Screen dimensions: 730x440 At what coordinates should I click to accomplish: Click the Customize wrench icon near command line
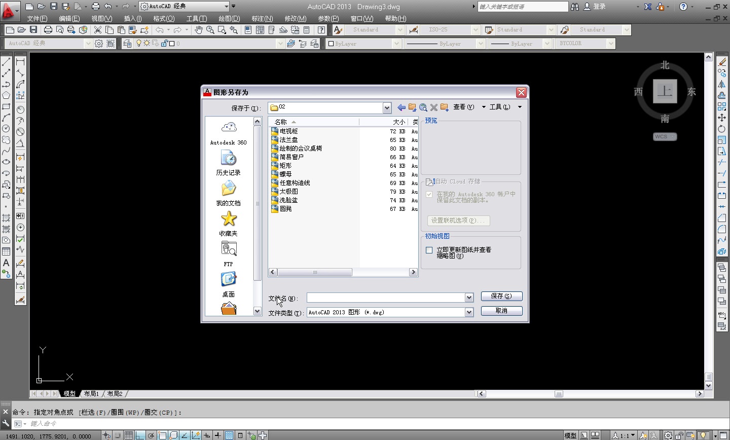[6, 423]
